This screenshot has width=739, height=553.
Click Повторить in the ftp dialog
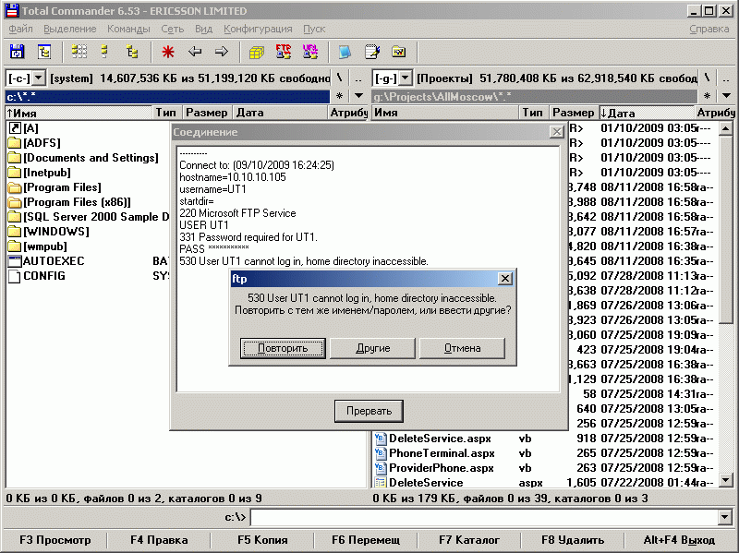283,349
